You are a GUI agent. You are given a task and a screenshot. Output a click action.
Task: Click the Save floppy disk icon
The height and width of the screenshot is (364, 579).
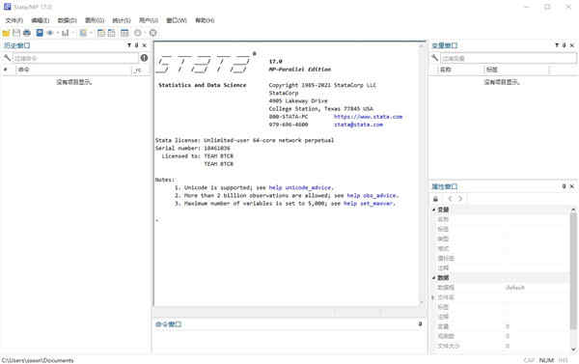pyautogui.click(x=16, y=33)
